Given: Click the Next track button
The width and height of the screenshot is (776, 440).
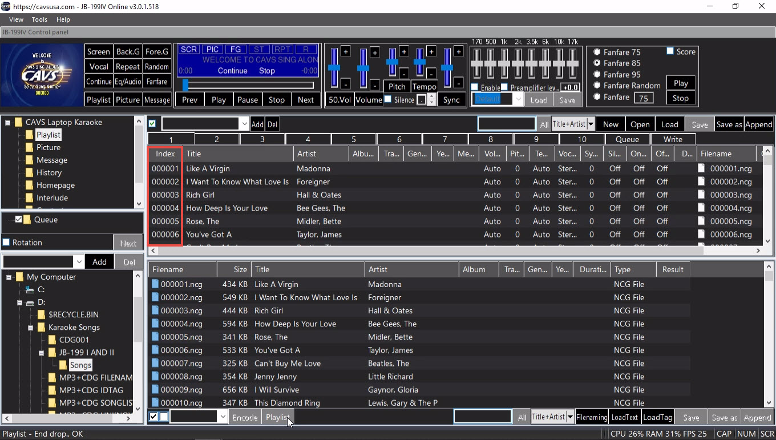Looking at the screenshot, I should click(305, 100).
